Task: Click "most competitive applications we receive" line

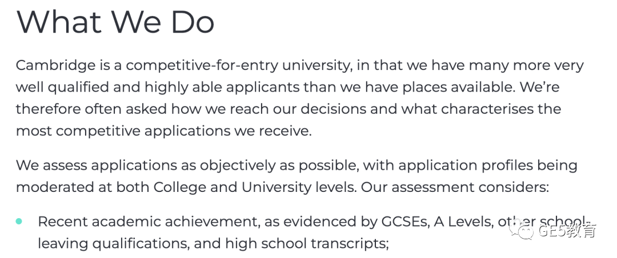Action: 164,131
